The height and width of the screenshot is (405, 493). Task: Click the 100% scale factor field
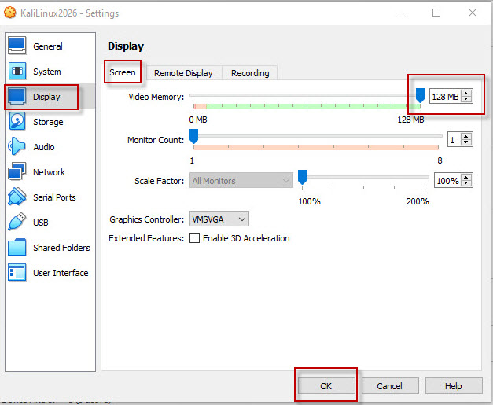[x=447, y=181]
